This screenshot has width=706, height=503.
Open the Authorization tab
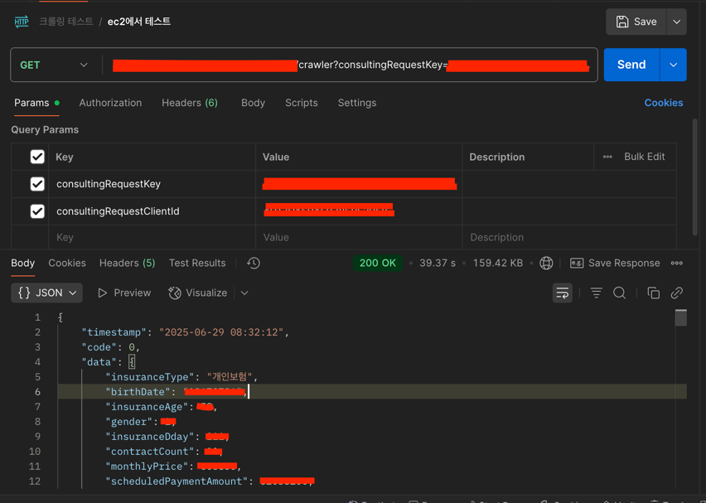(110, 103)
